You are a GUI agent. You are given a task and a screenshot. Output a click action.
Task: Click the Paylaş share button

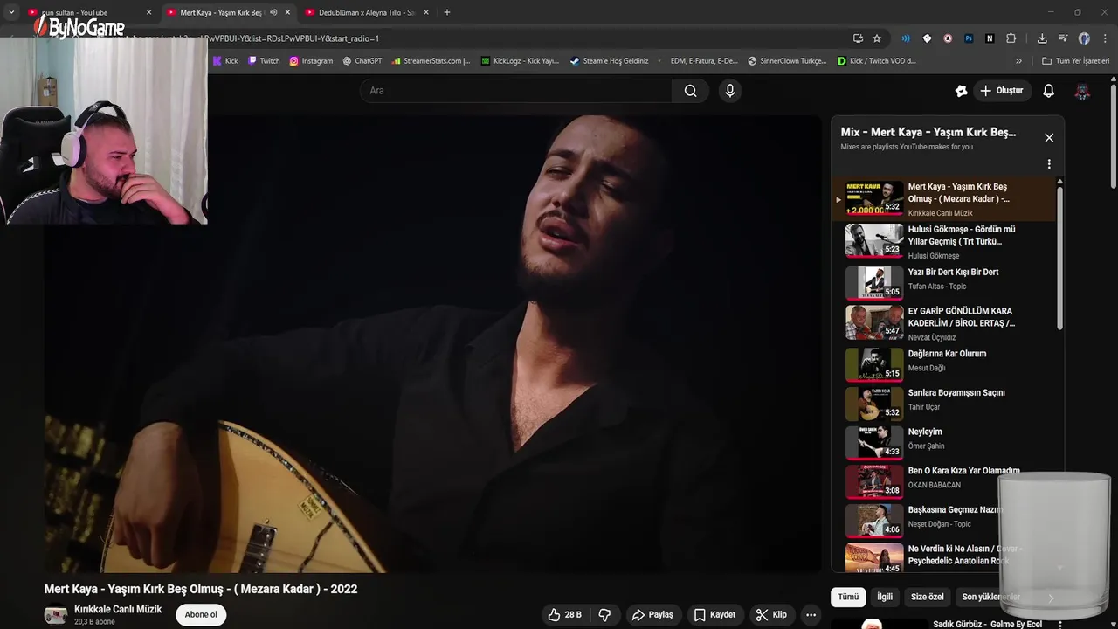pyautogui.click(x=652, y=615)
